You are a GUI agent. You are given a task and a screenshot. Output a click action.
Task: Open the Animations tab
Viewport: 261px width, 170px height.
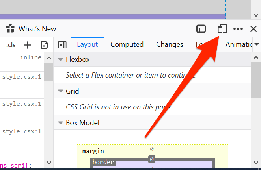(x=239, y=45)
